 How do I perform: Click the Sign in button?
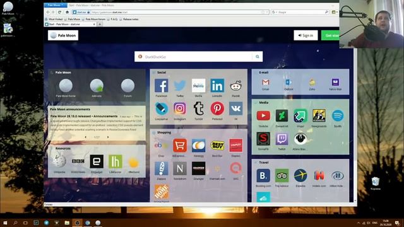(x=306, y=35)
